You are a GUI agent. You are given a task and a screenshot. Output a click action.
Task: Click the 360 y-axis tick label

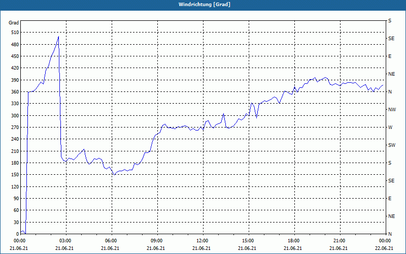coord(15,92)
